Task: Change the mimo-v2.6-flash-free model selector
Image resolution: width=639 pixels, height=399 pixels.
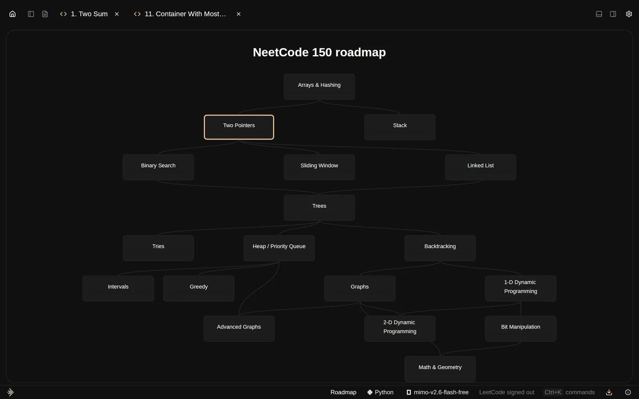Action: pos(437,392)
